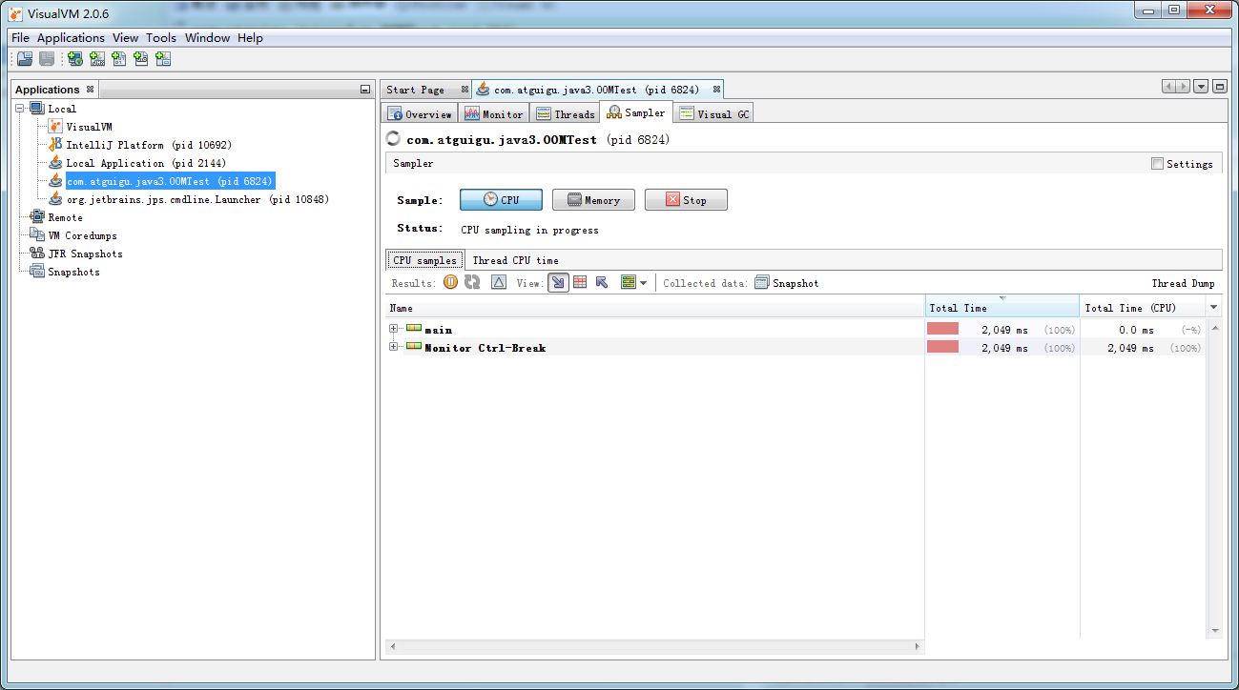Select the Hot Spots view icon

580,283
